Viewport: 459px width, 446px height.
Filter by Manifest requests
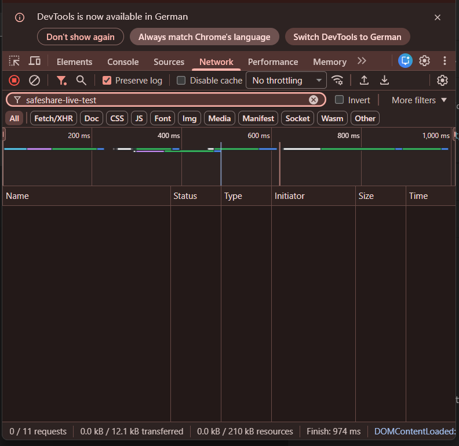[258, 118]
